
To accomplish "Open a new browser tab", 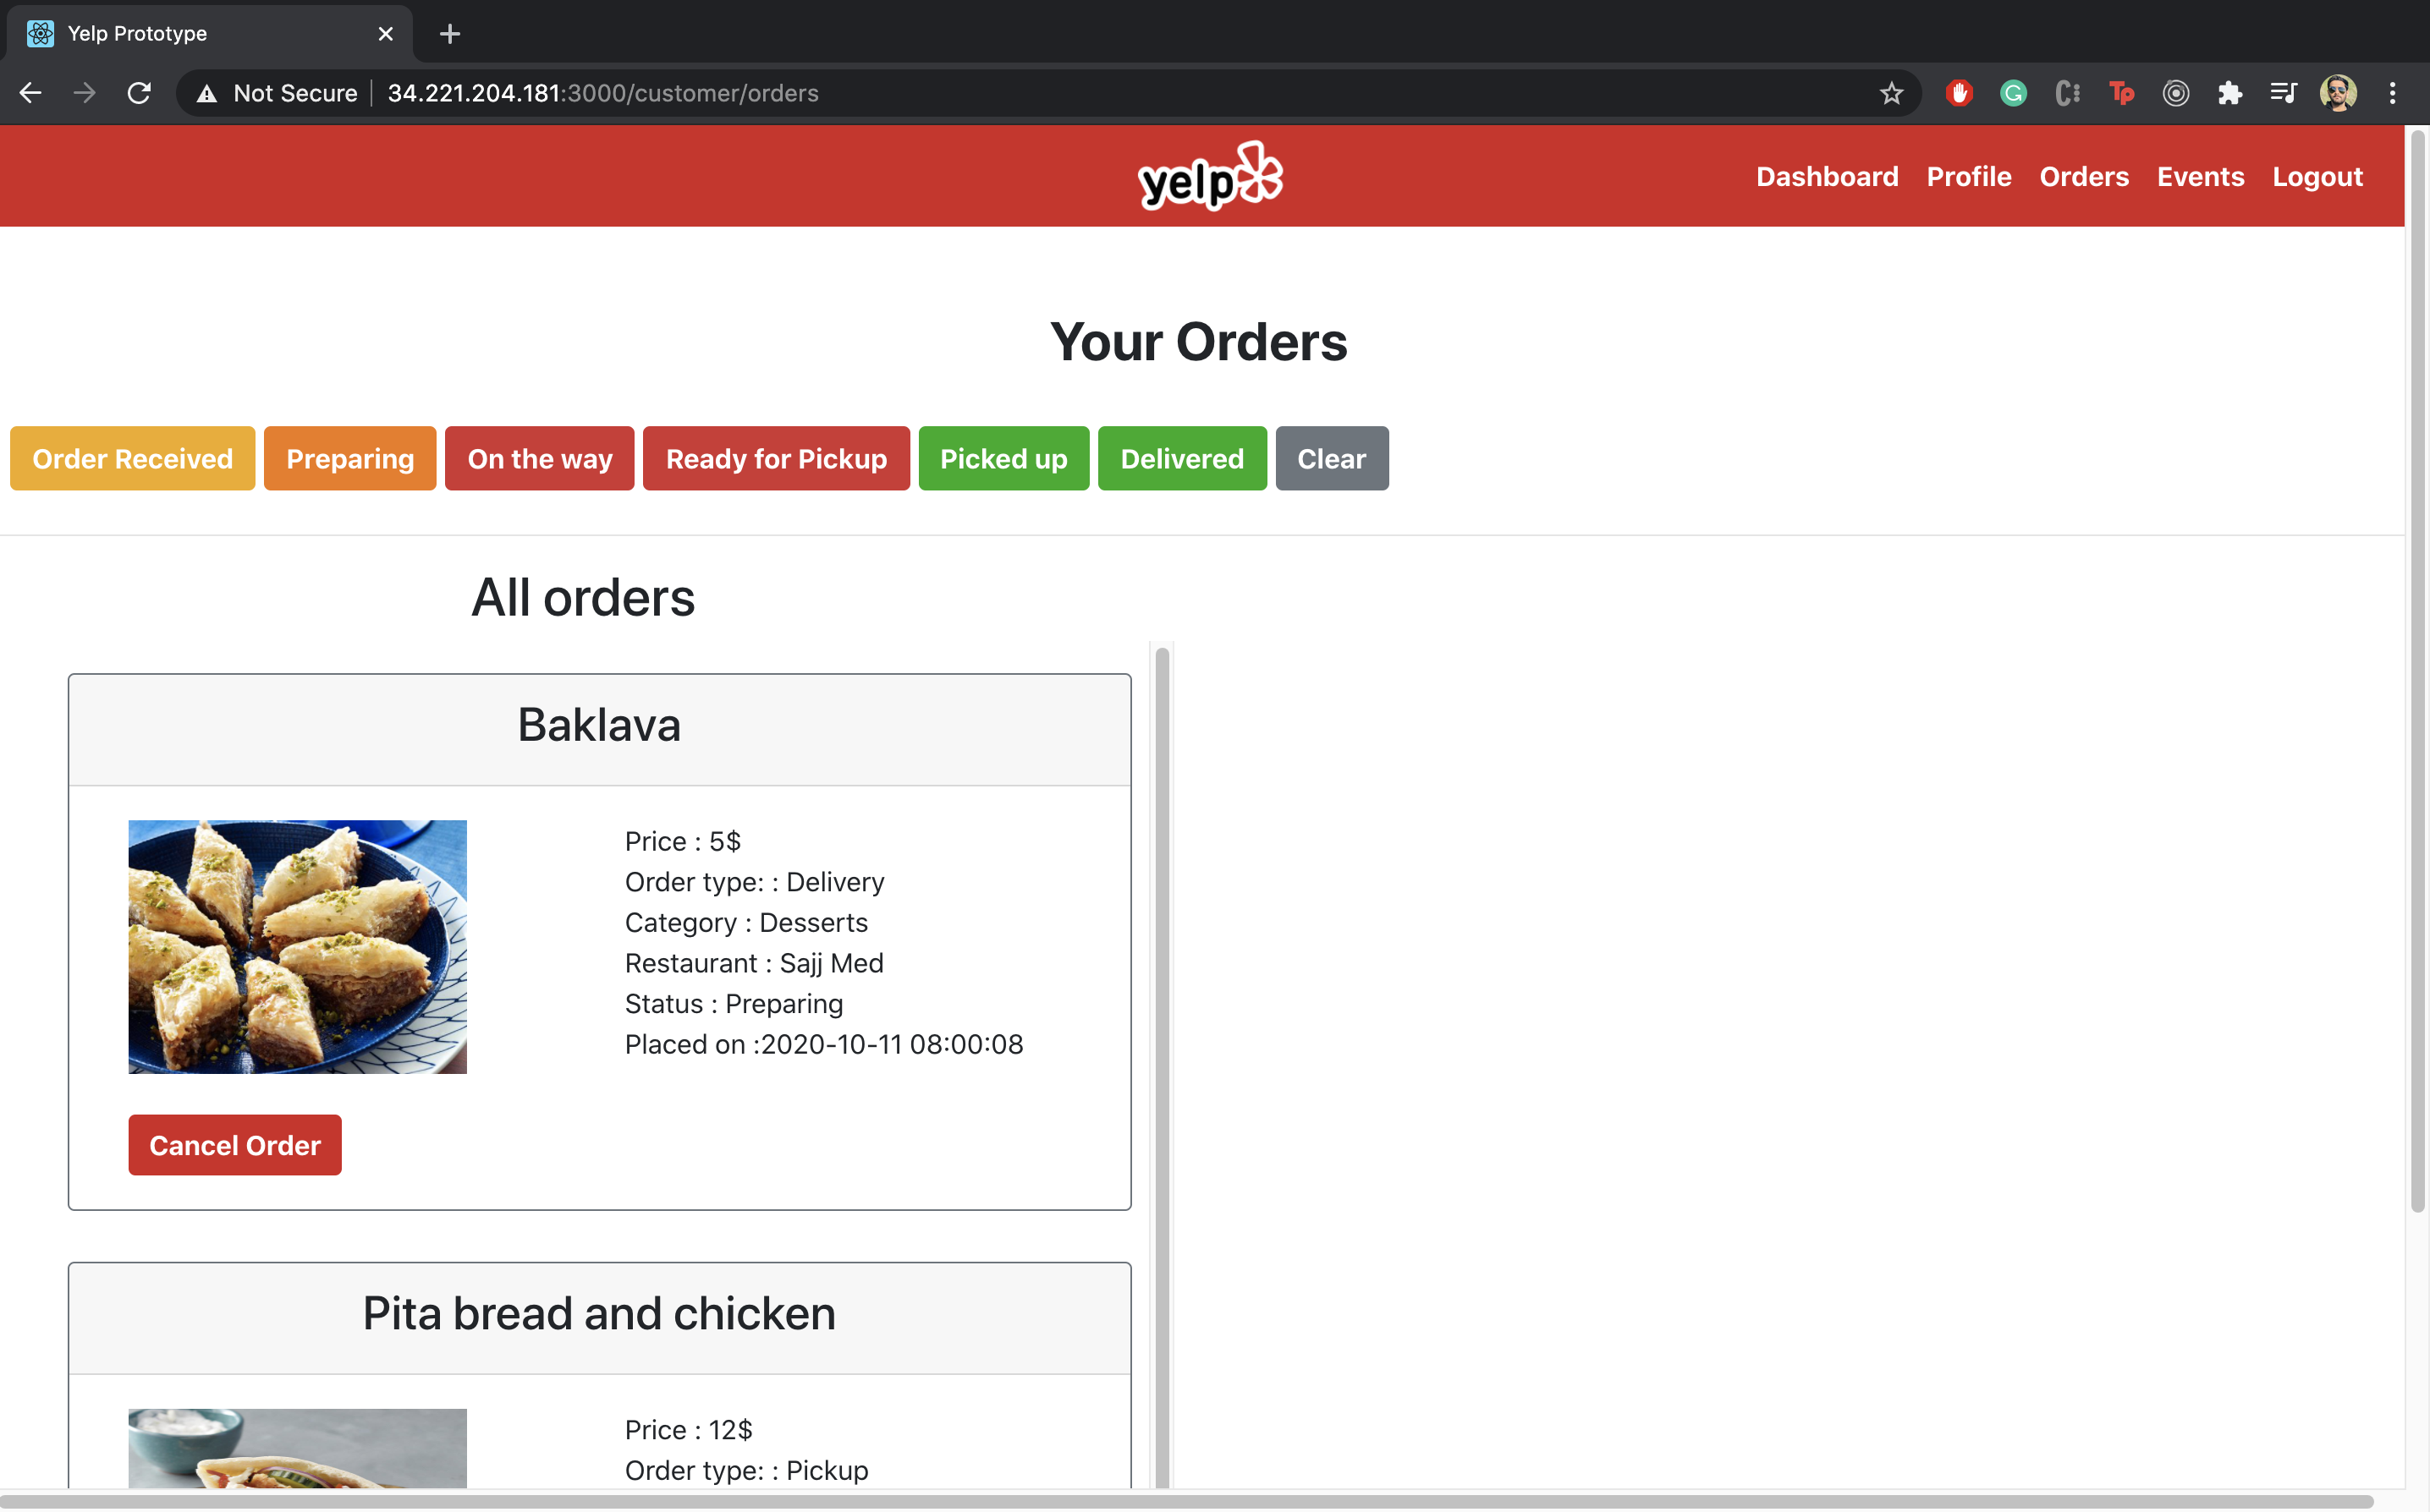I will tap(449, 34).
